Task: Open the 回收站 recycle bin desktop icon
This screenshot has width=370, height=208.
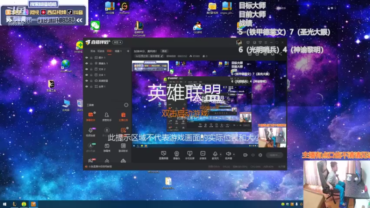Action: pos(80,105)
